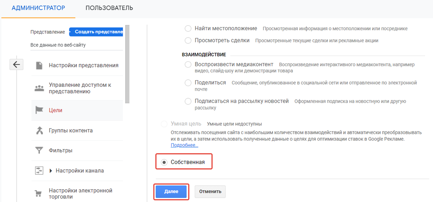Choose the Воспроизвести медиаконтент radio button

click(x=188, y=64)
